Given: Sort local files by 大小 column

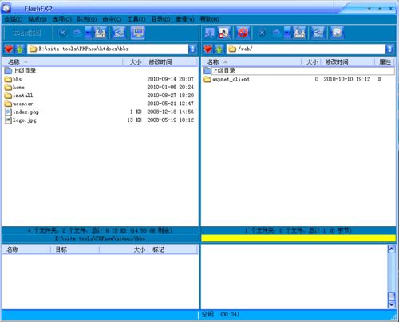Looking at the screenshot, I should click(x=134, y=62).
